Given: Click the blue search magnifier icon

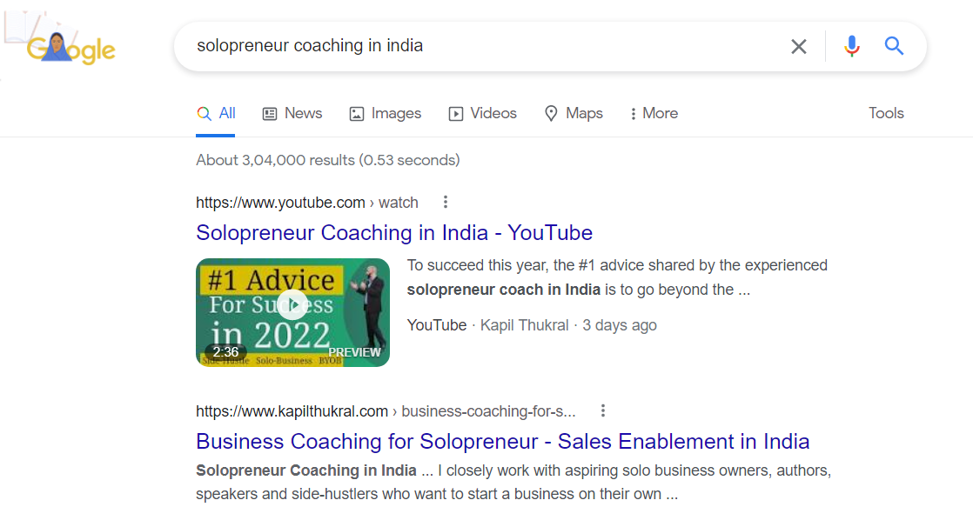Looking at the screenshot, I should coord(894,46).
